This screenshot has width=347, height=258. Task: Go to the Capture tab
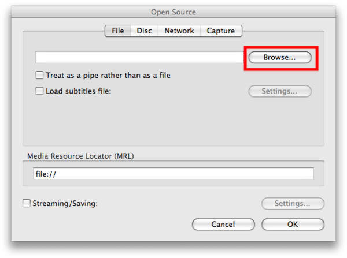[221, 31]
